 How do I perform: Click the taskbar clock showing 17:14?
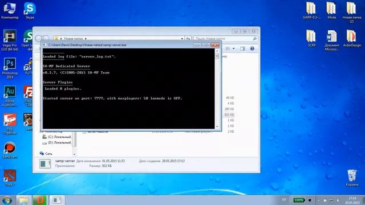352,200
